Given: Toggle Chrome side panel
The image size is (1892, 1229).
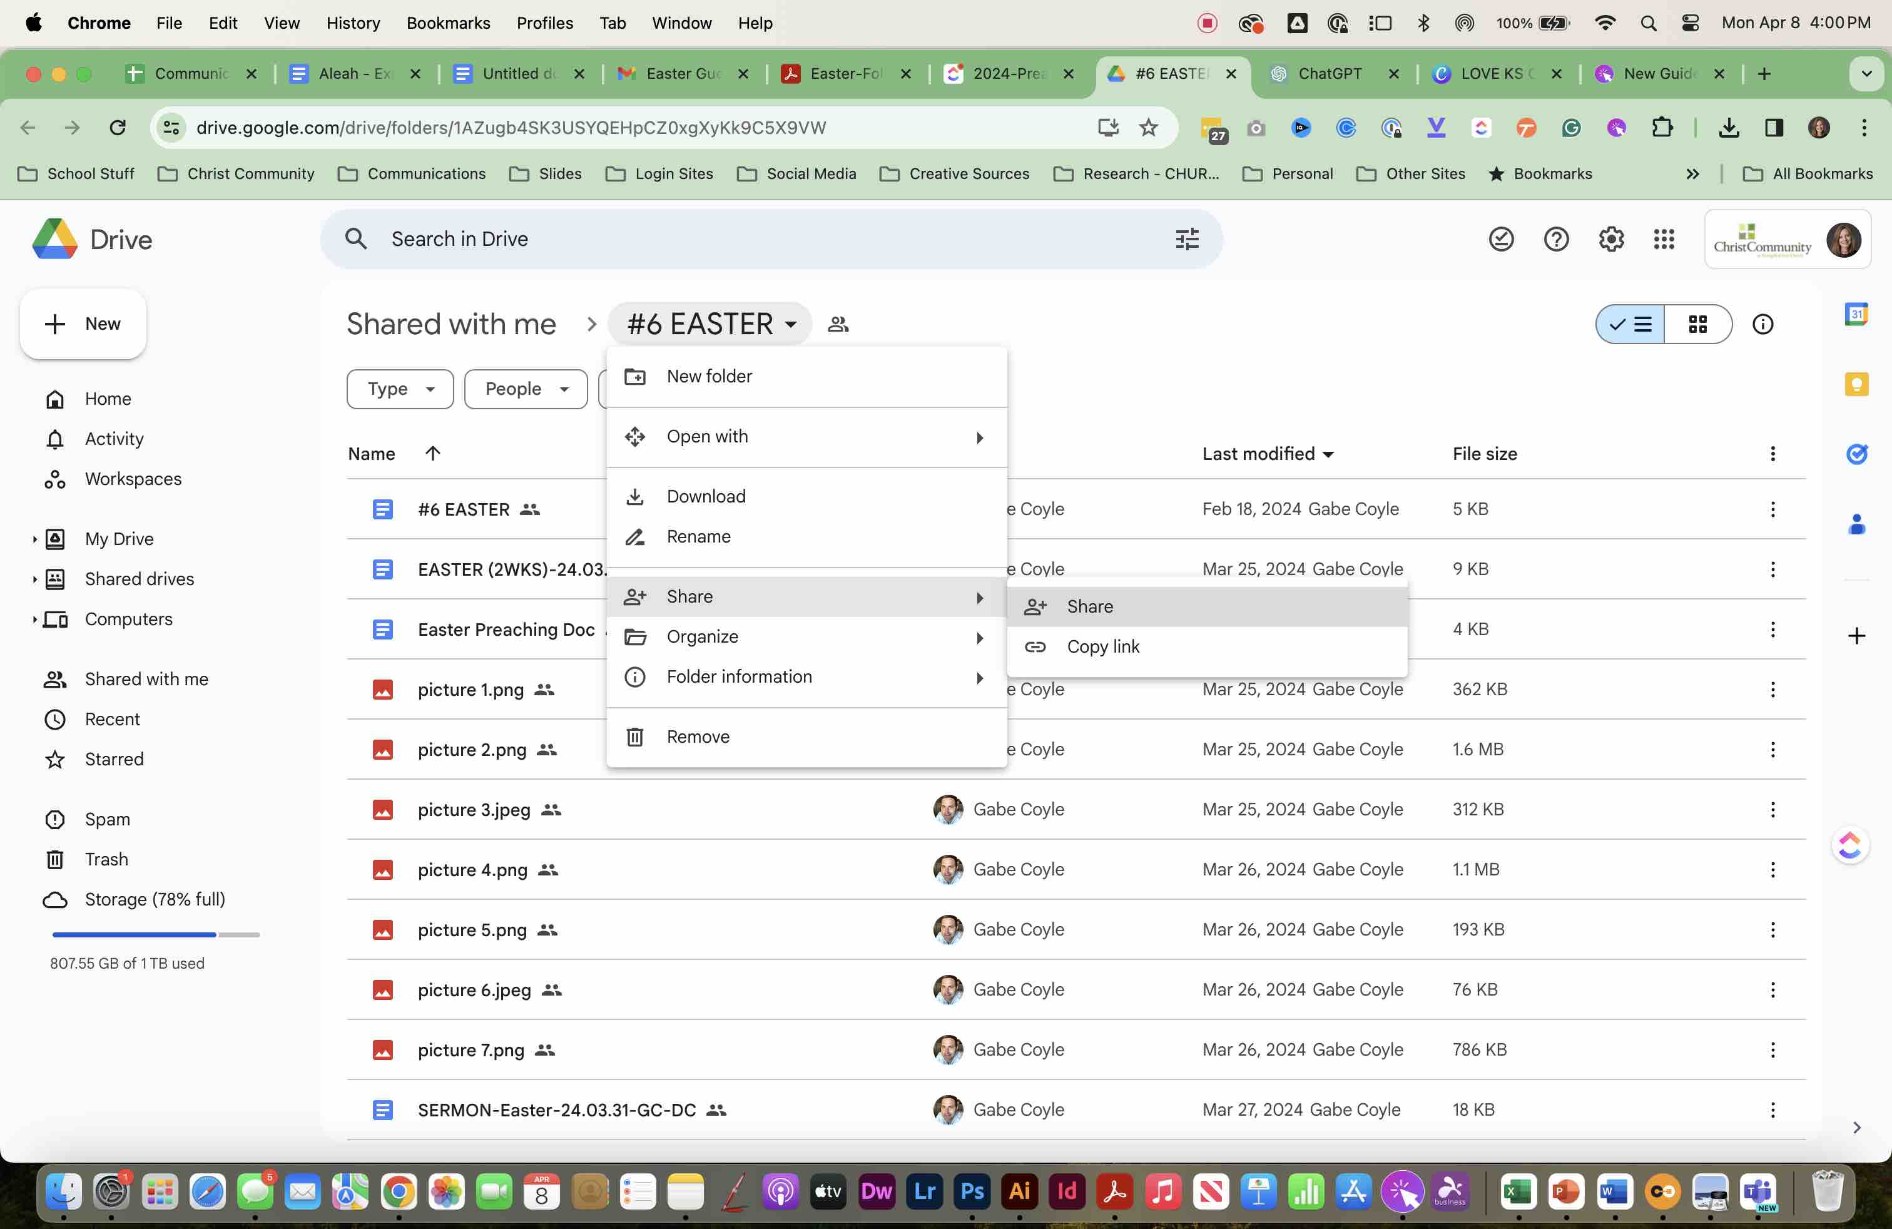Looking at the screenshot, I should pyautogui.click(x=1774, y=127).
